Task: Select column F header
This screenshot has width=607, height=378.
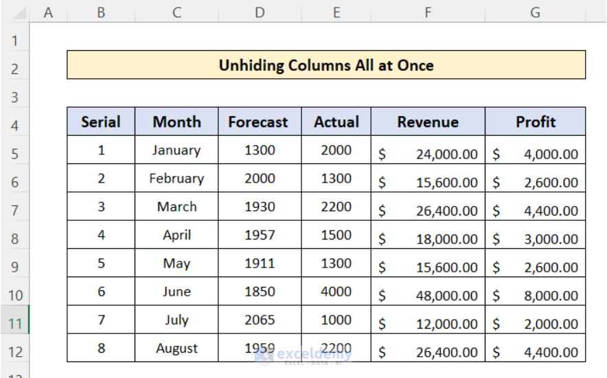Action: (x=428, y=12)
